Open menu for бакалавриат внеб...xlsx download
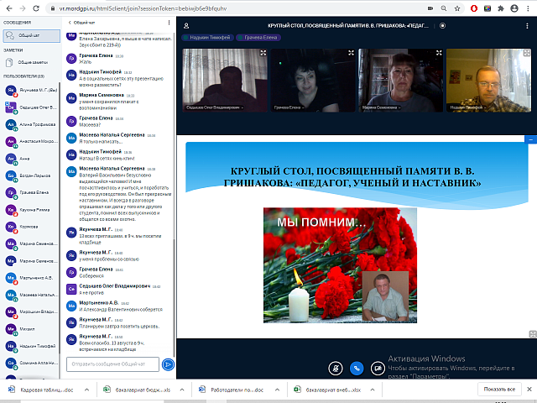The image size is (537, 403). coord(373,390)
